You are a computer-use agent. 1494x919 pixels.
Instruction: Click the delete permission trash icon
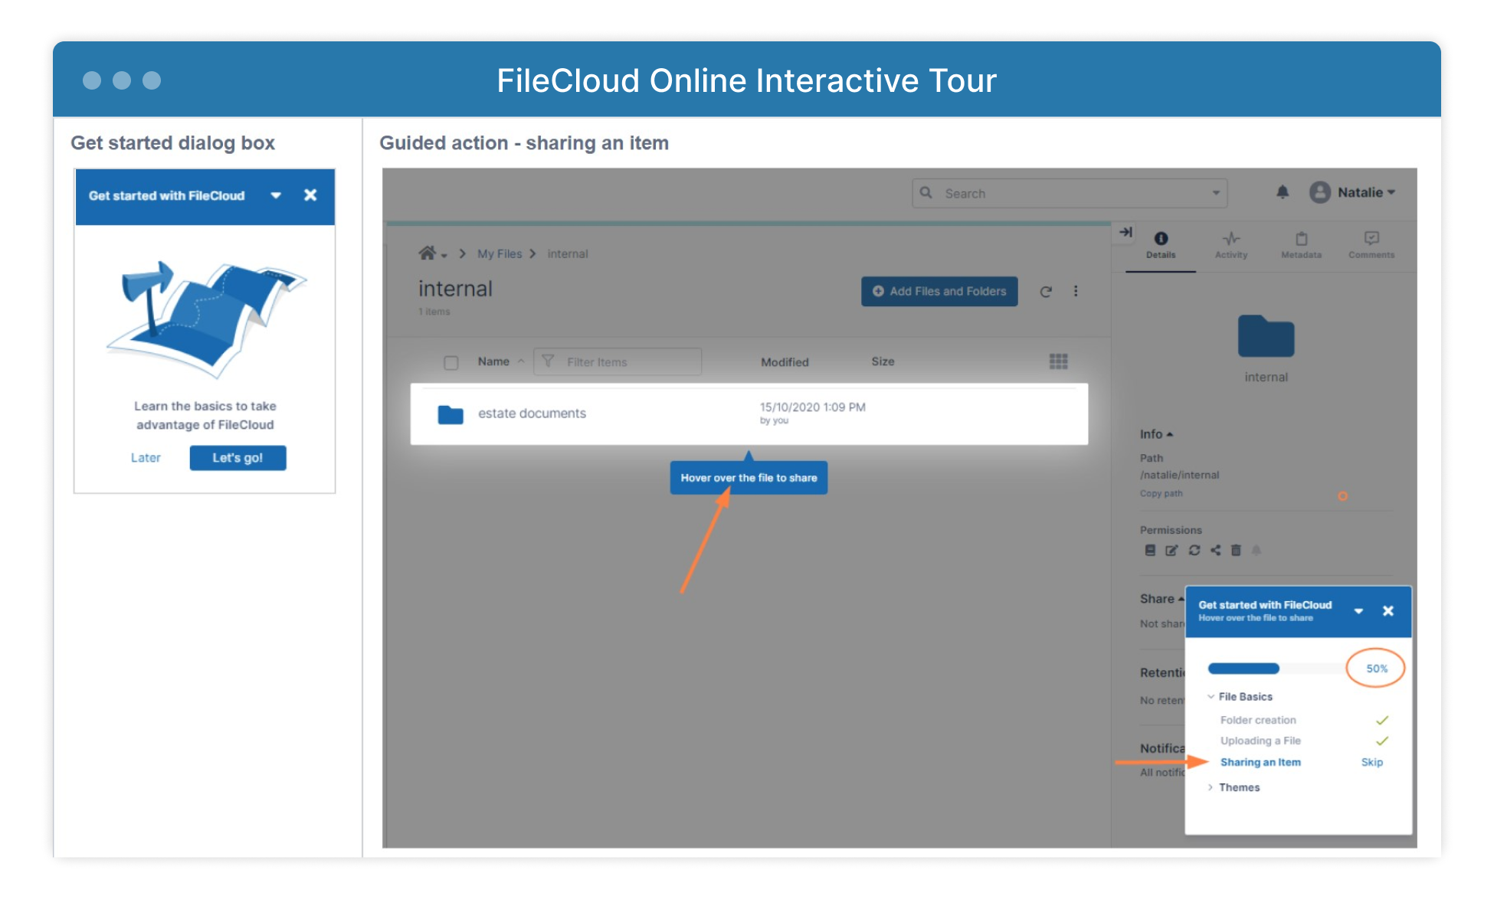click(x=1236, y=550)
